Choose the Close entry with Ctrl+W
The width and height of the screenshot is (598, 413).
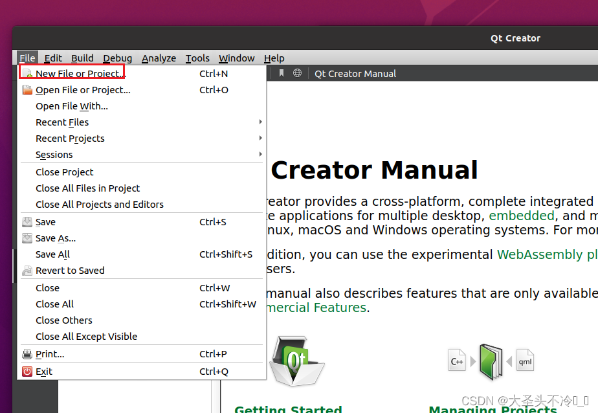click(x=142, y=288)
